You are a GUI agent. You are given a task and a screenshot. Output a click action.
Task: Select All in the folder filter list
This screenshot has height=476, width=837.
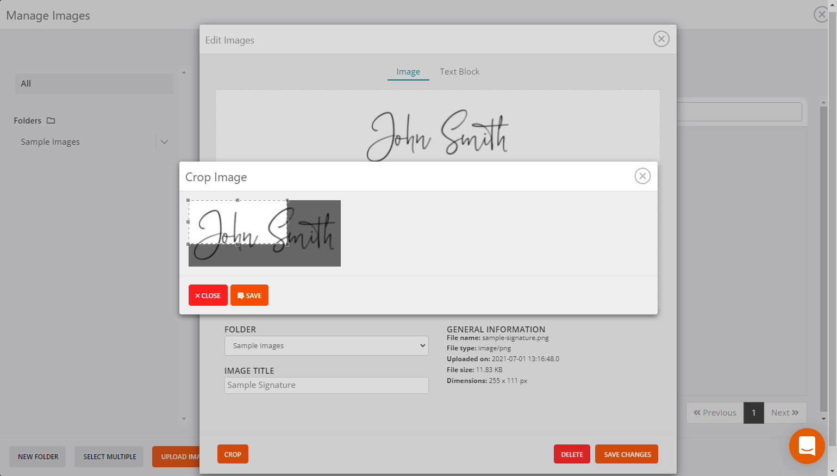coord(94,83)
